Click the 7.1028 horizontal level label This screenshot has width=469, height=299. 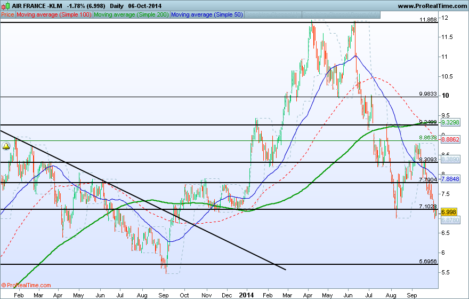428,206
